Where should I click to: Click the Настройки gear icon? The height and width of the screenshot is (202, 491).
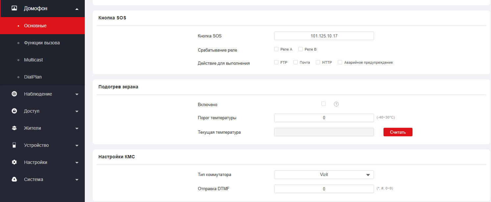[14, 162]
